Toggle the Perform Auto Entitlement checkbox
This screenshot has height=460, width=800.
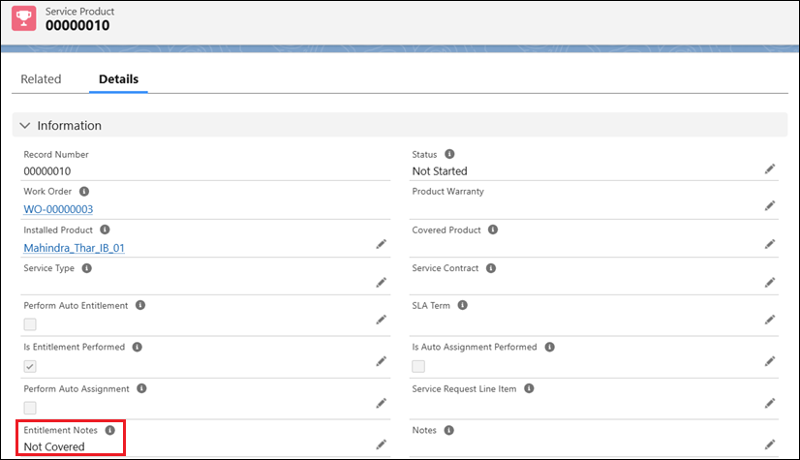pyautogui.click(x=30, y=324)
